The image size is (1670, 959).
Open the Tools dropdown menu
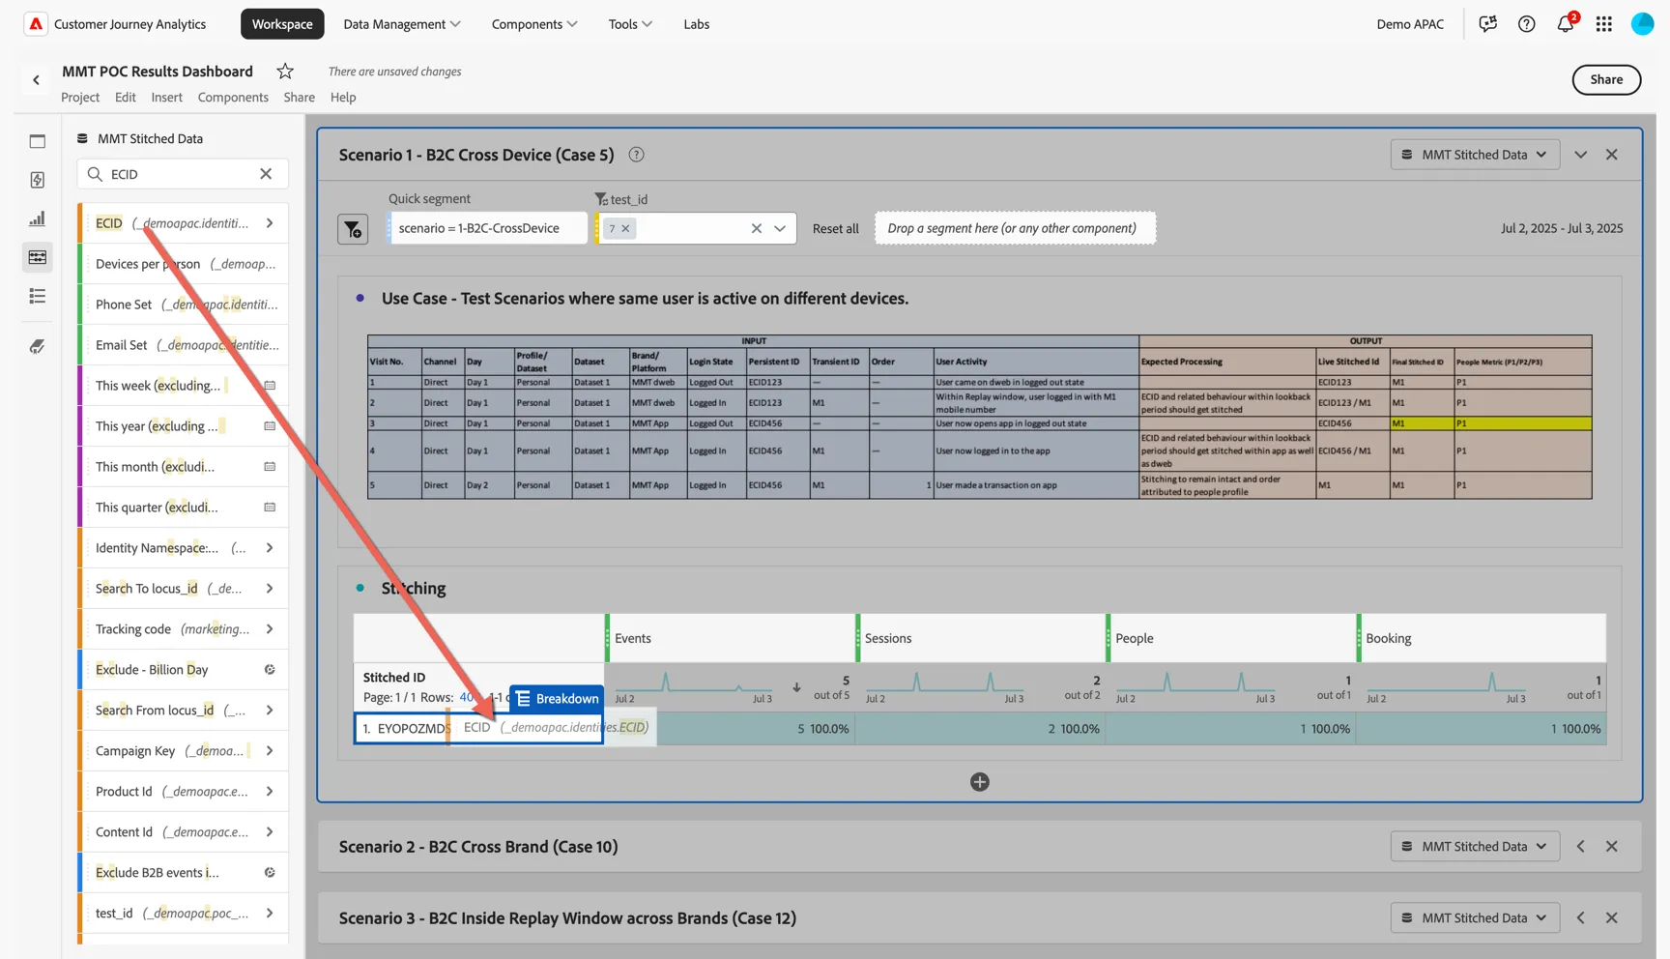tap(630, 24)
